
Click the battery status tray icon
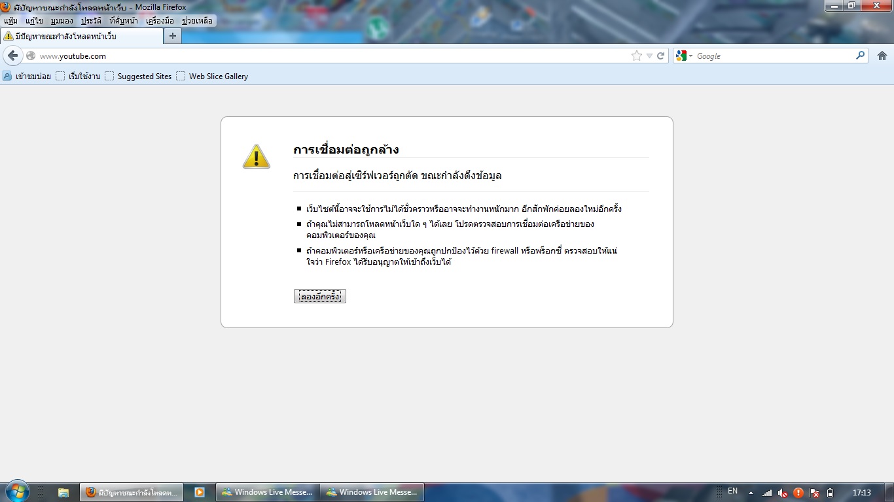tap(831, 492)
